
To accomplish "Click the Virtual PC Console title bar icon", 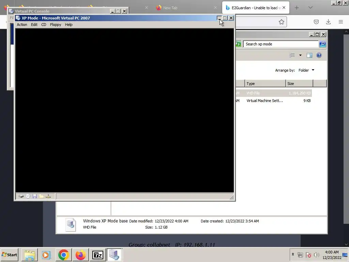I will click(x=11, y=11).
